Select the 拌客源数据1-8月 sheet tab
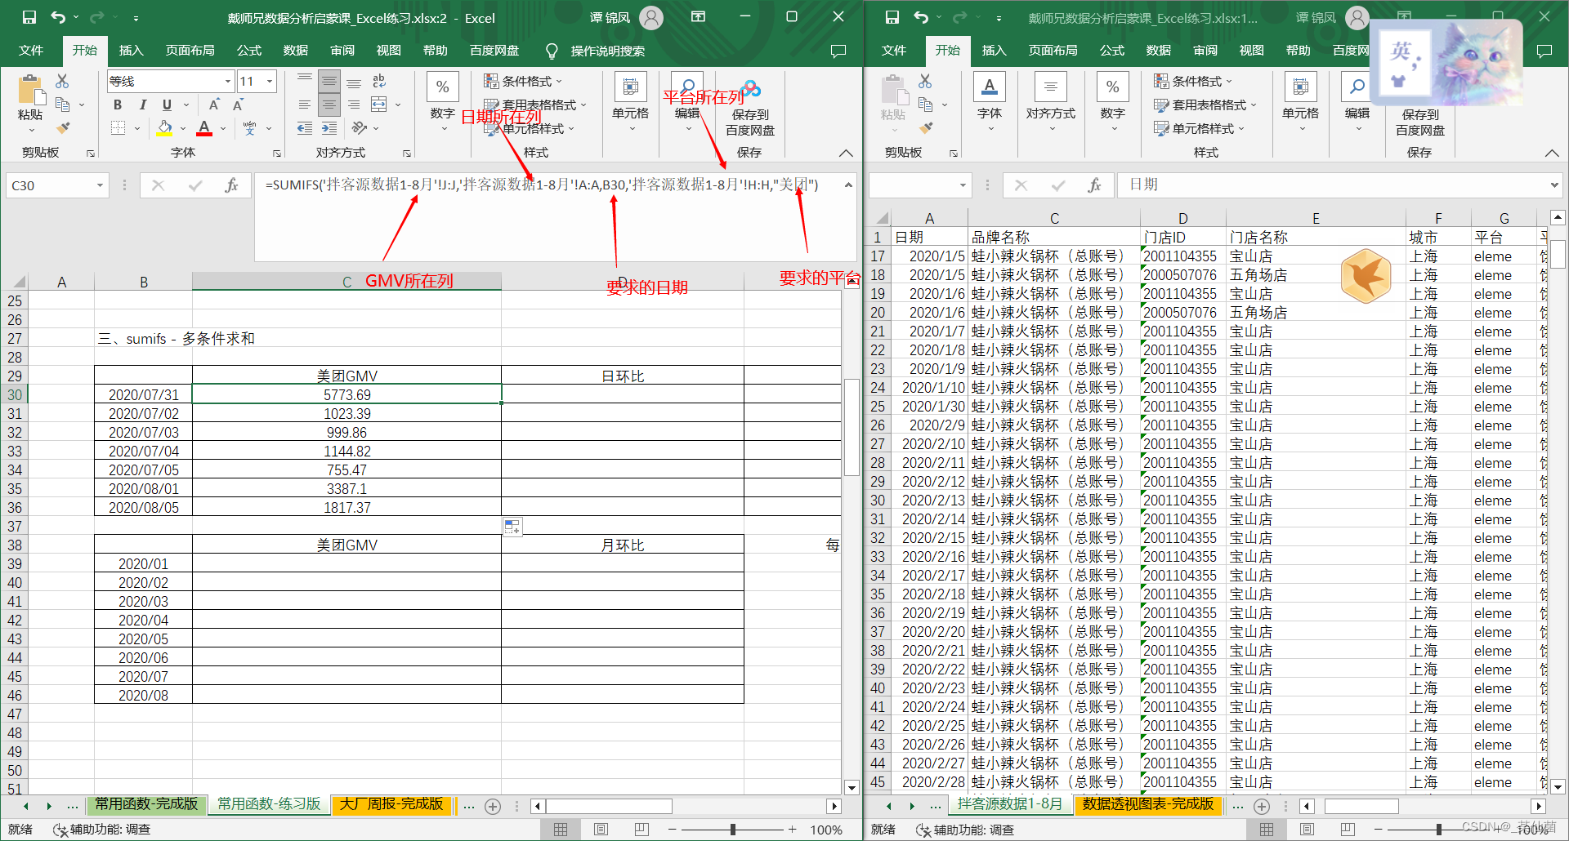The image size is (1569, 841). [x=1010, y=804]
